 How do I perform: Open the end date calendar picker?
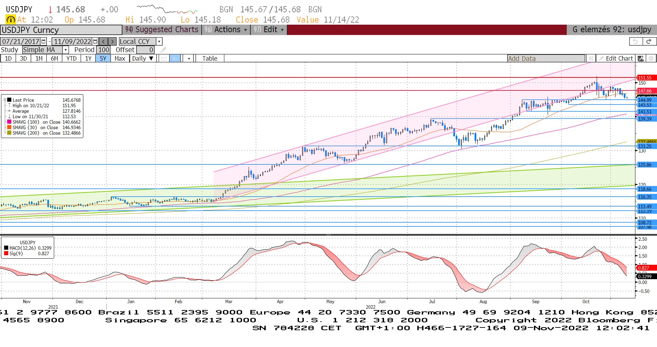pyautogui.click(x=95, y=41)
